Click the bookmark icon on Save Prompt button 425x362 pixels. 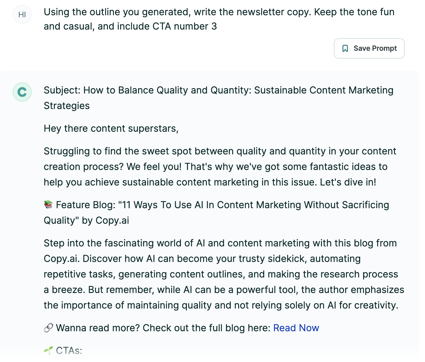345,48
